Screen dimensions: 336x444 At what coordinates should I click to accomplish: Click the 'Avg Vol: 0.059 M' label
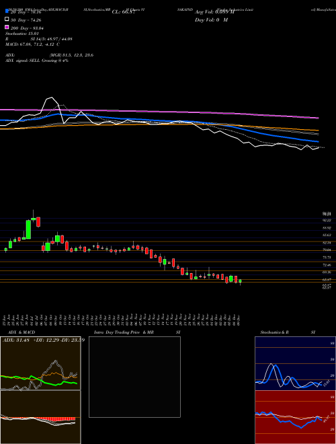click(214, 12)
